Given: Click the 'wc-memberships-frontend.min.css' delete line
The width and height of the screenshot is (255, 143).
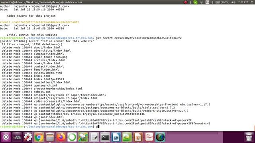Looking at the screenshot, I should click(x=106, y=104).
